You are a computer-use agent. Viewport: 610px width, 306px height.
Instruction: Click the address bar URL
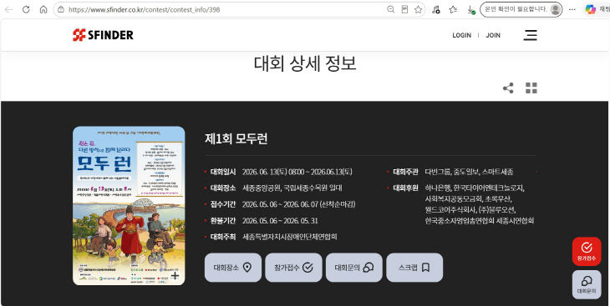pyautogui.click(x=145, y=10)
